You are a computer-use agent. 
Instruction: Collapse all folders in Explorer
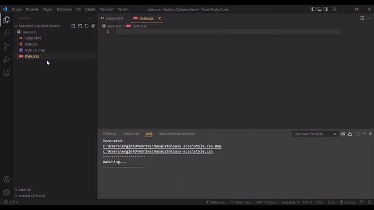(x=93, y=26)
